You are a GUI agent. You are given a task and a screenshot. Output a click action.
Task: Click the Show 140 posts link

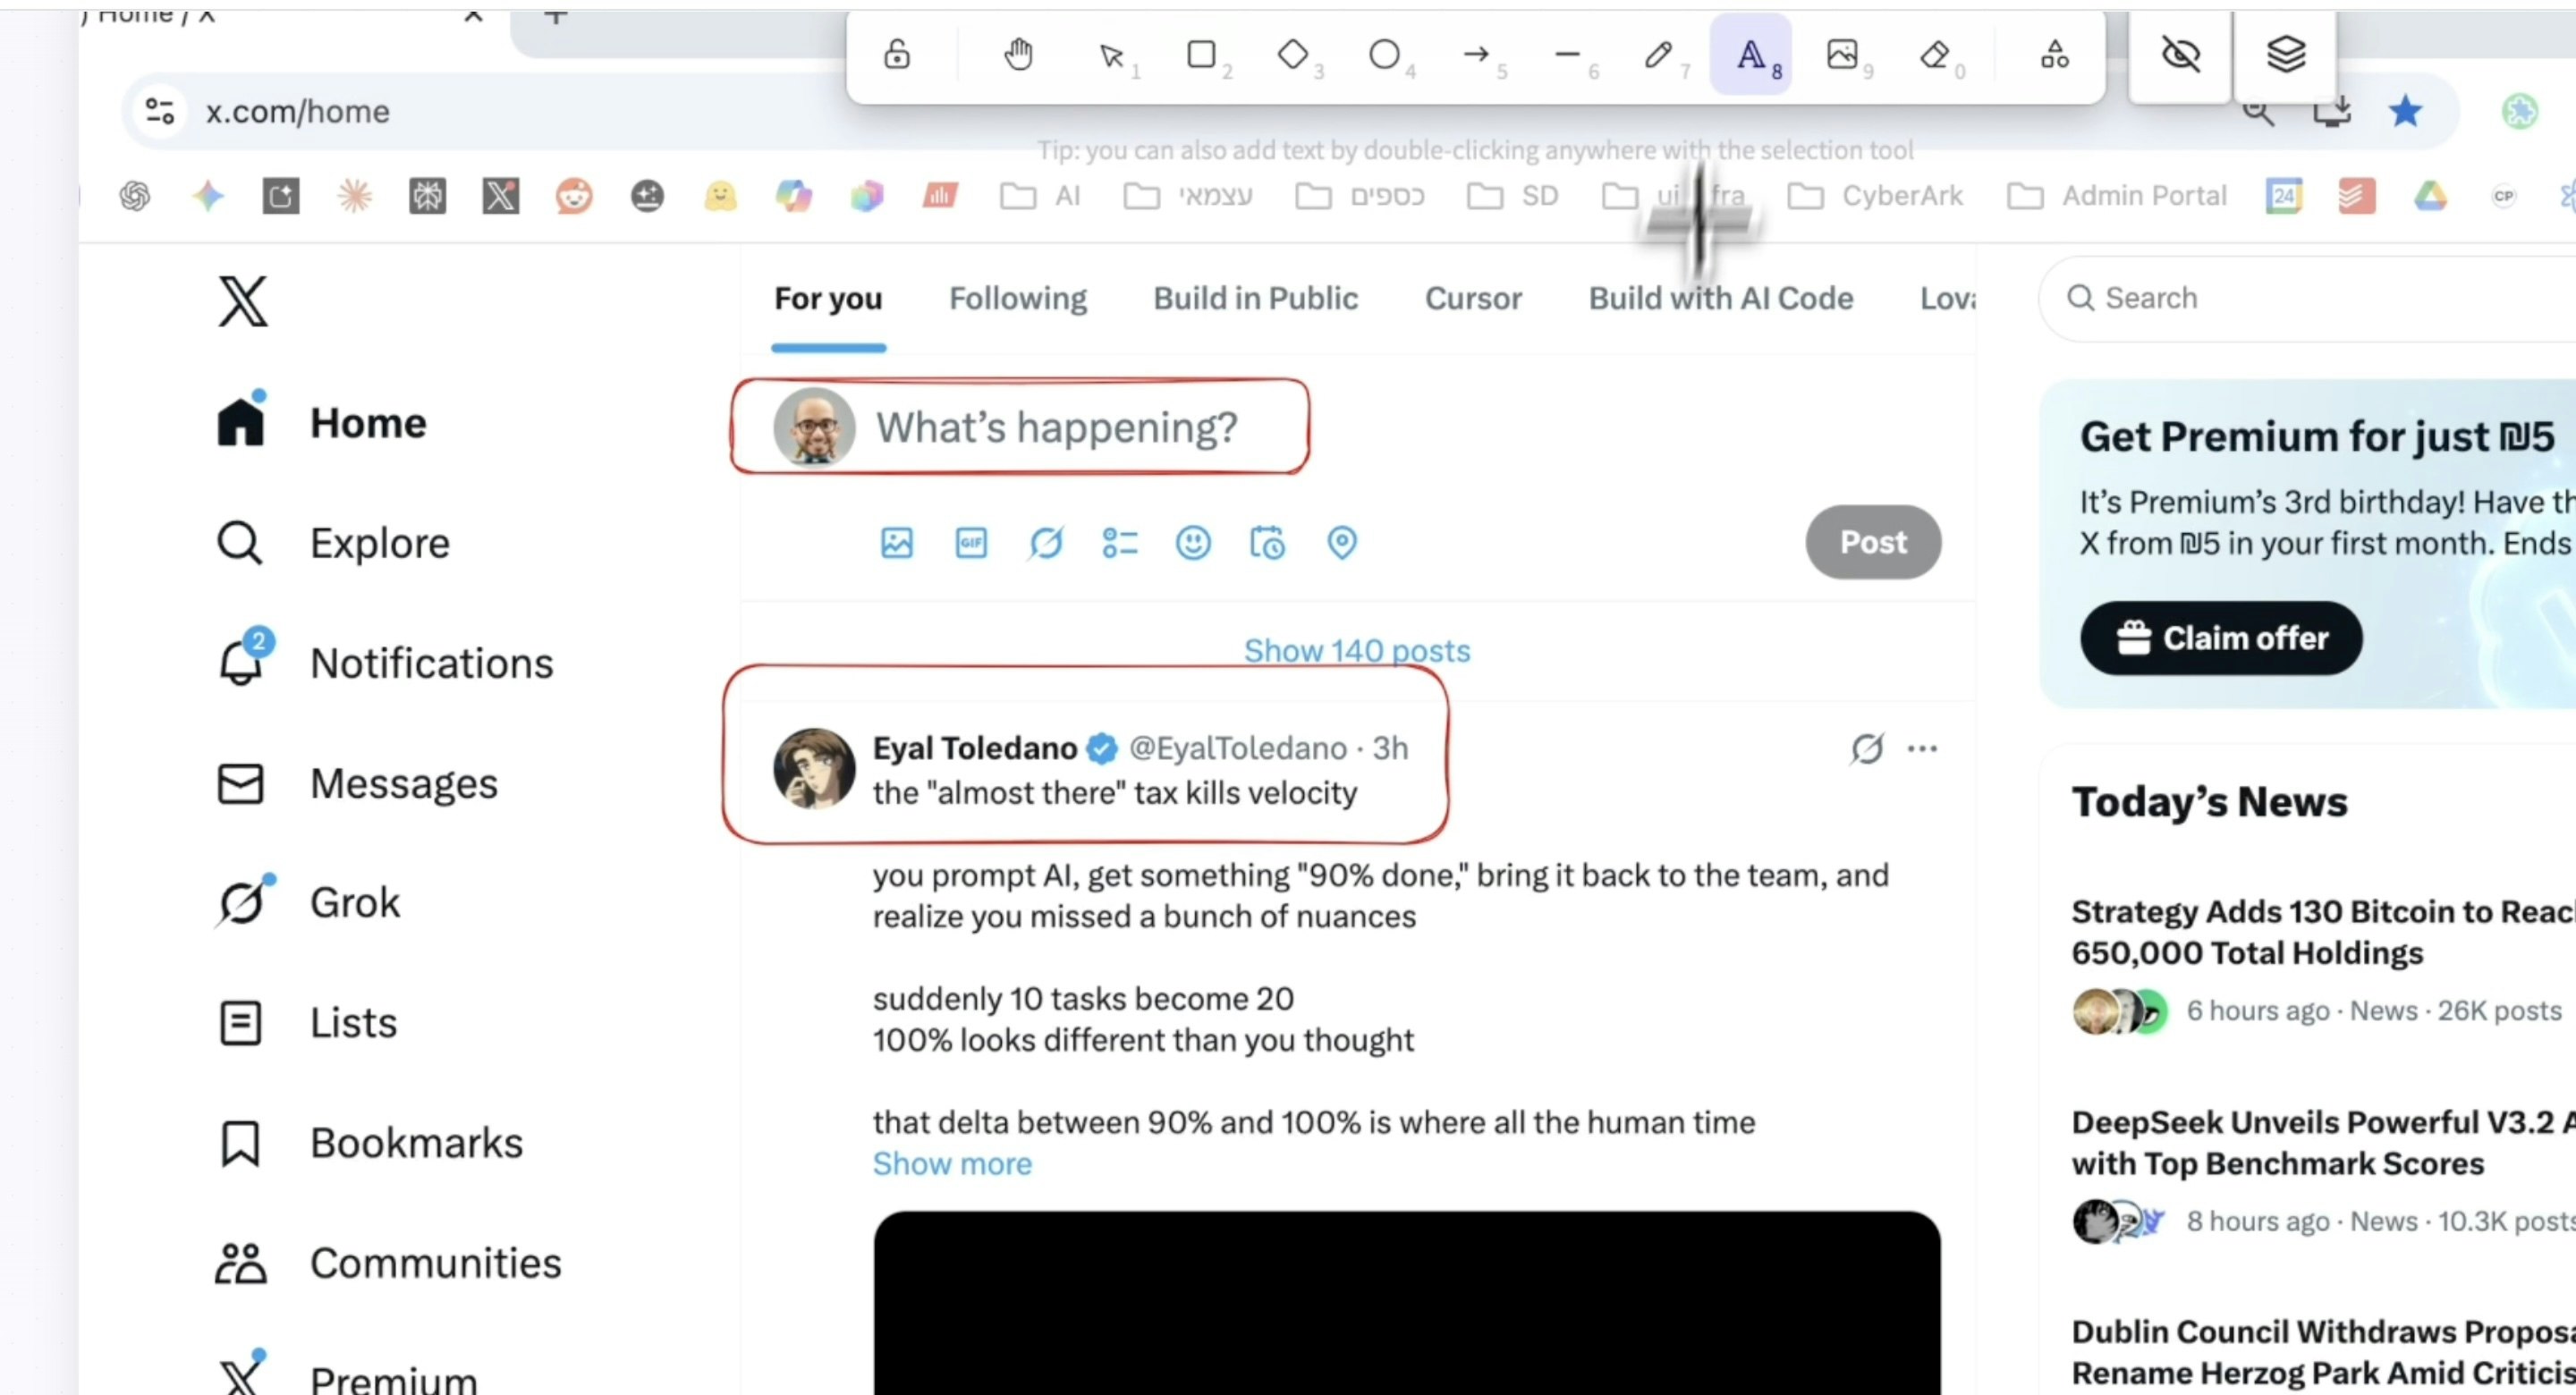pos(1356,651)
